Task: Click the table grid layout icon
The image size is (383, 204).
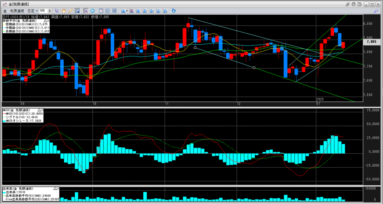Action: pyautogui.click(x=114, y=11)
